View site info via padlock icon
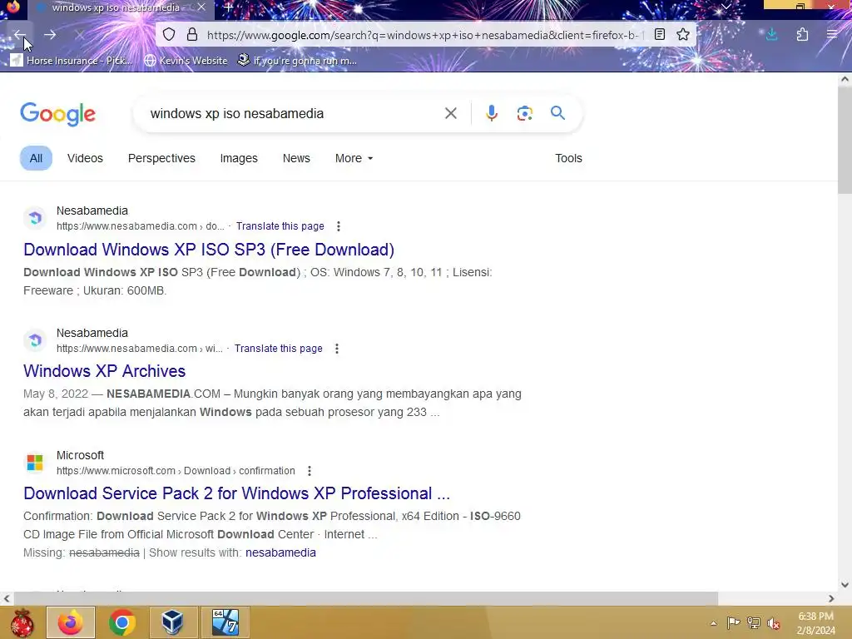 (x=192, y=35)
